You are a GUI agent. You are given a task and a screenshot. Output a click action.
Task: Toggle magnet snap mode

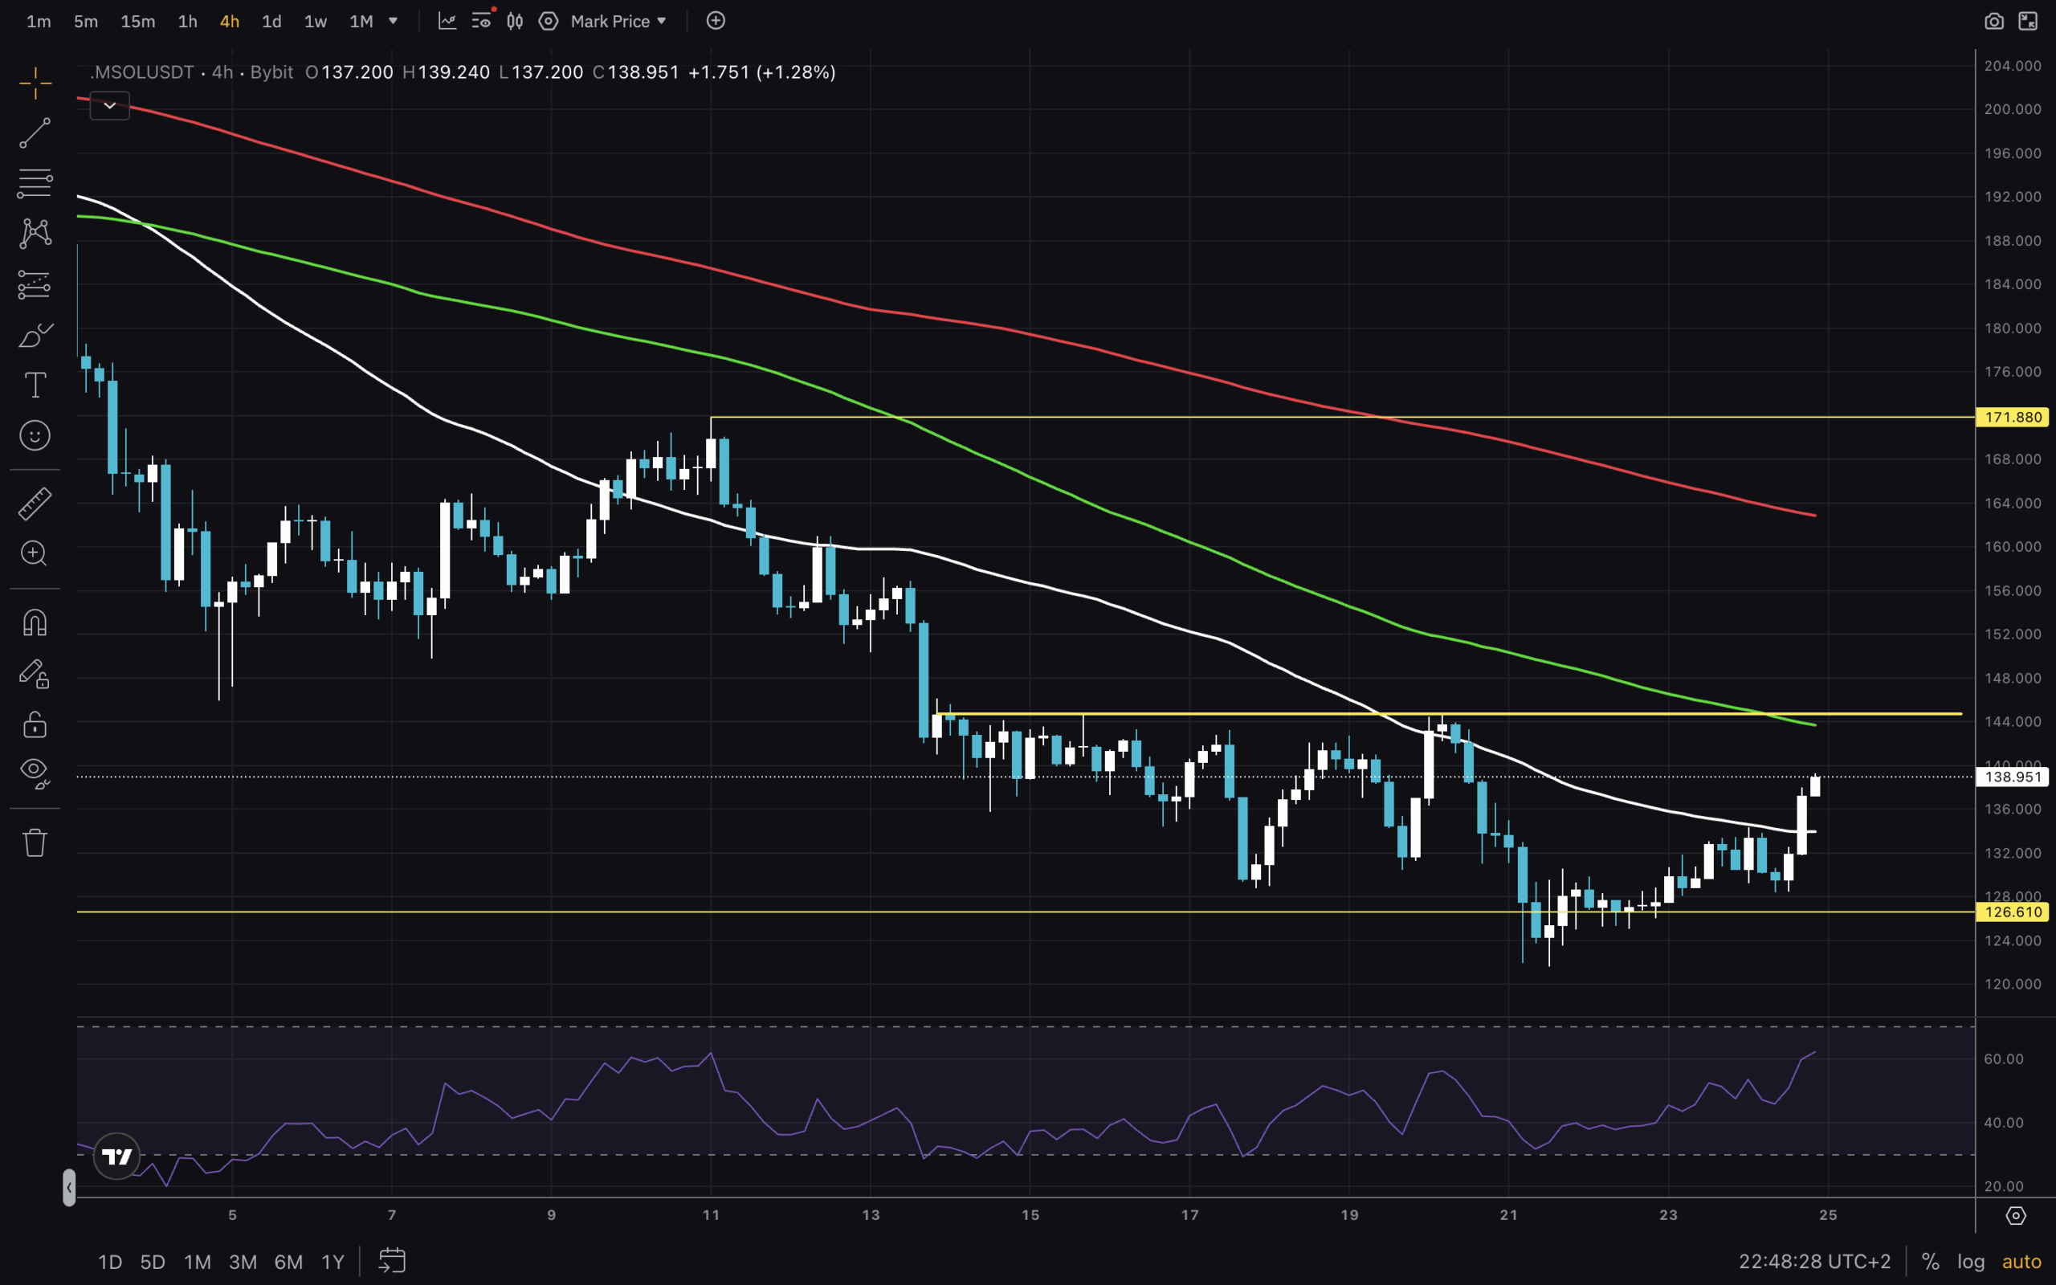click(x=35, y=622)
